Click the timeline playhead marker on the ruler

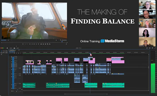(90, 53)
